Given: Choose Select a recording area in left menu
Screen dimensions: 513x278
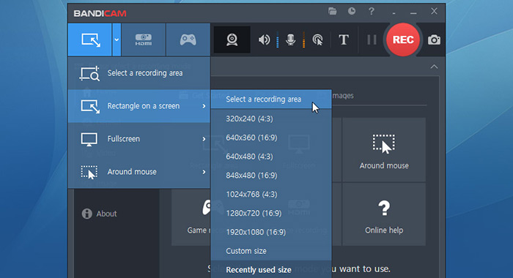Looking at the screenshot, I should pos(139,73).
